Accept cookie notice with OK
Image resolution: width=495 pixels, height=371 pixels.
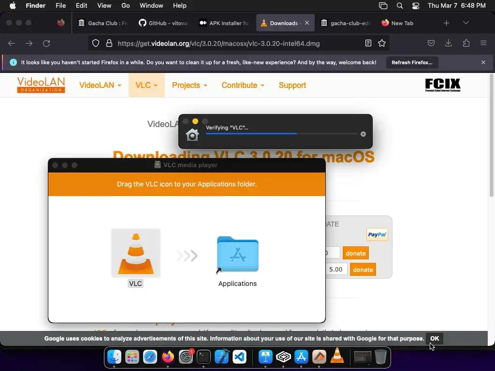pyautogui.click(x=435, y=339)
